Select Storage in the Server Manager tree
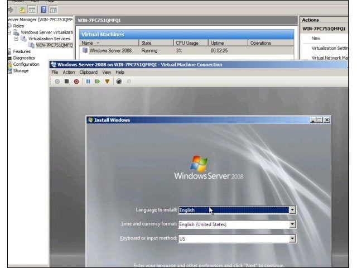 21,71
